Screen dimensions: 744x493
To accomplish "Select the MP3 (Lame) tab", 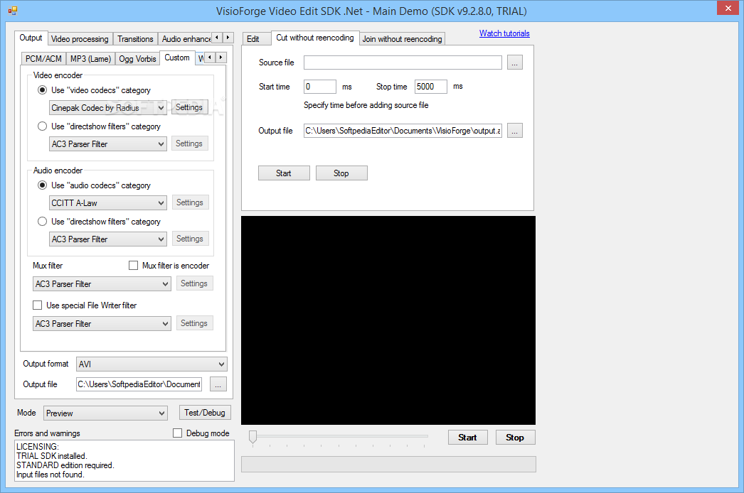I will point(90,59).
